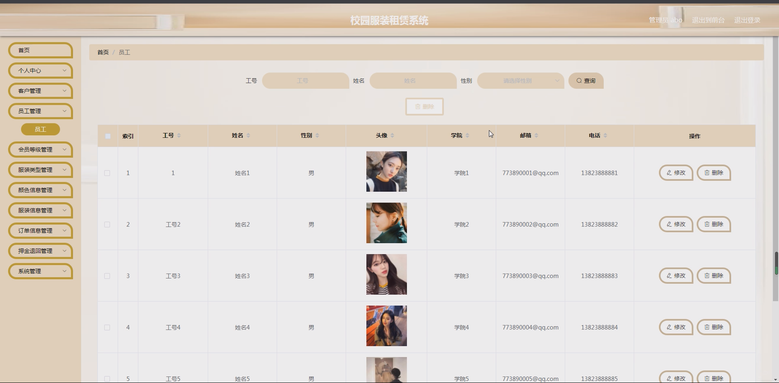Screen dimensions: 779x383
Task: Expand 颜色信息管理 sidebar menu
Action: 40,190
